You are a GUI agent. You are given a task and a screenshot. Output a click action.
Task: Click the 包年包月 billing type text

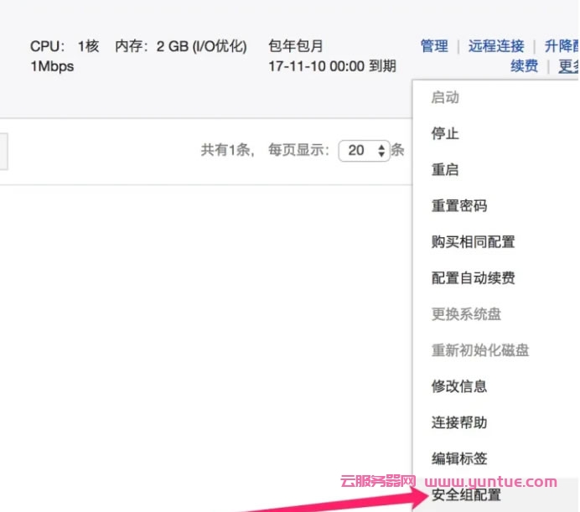point(296,46)
